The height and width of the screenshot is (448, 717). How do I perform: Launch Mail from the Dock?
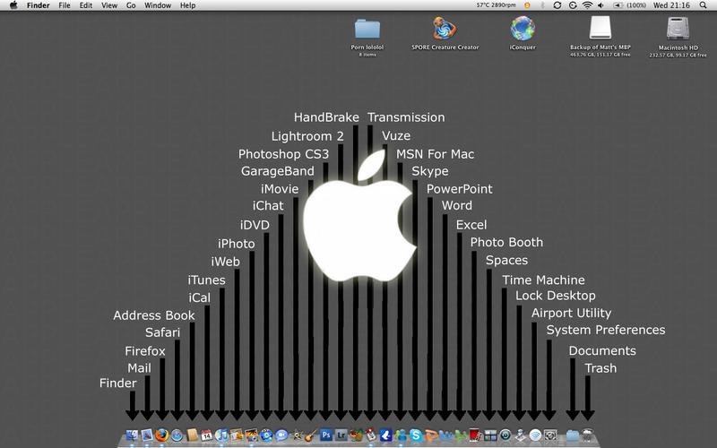pyautogui.click(x=147, y=435)
